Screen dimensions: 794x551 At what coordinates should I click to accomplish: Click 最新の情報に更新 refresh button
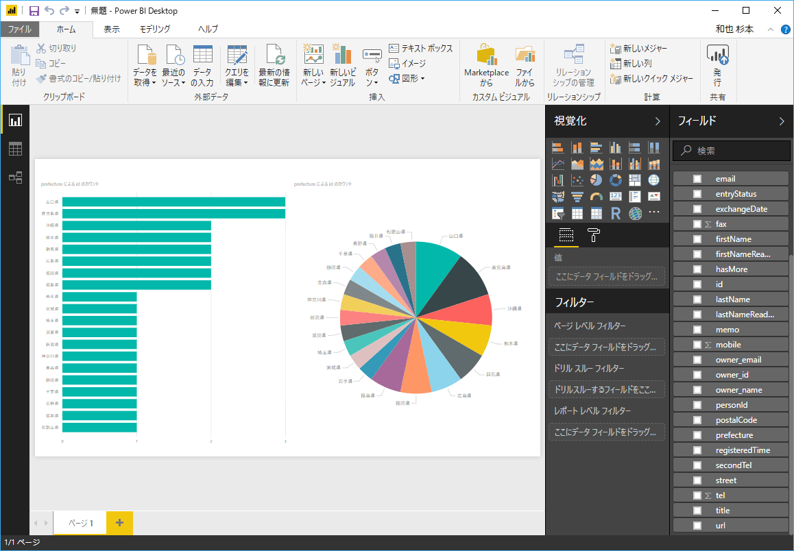tap(274, 65)
